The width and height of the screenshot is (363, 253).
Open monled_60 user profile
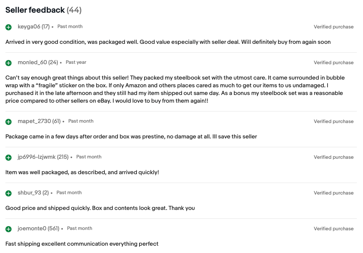coord(32,62)
